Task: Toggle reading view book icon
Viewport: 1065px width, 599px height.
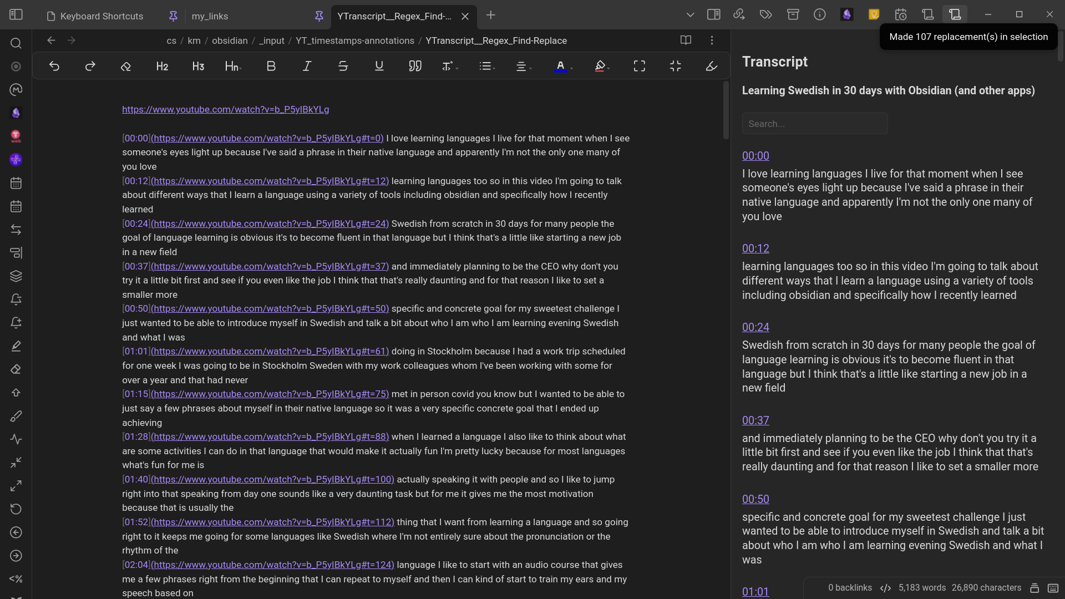Action: (686, 40)
